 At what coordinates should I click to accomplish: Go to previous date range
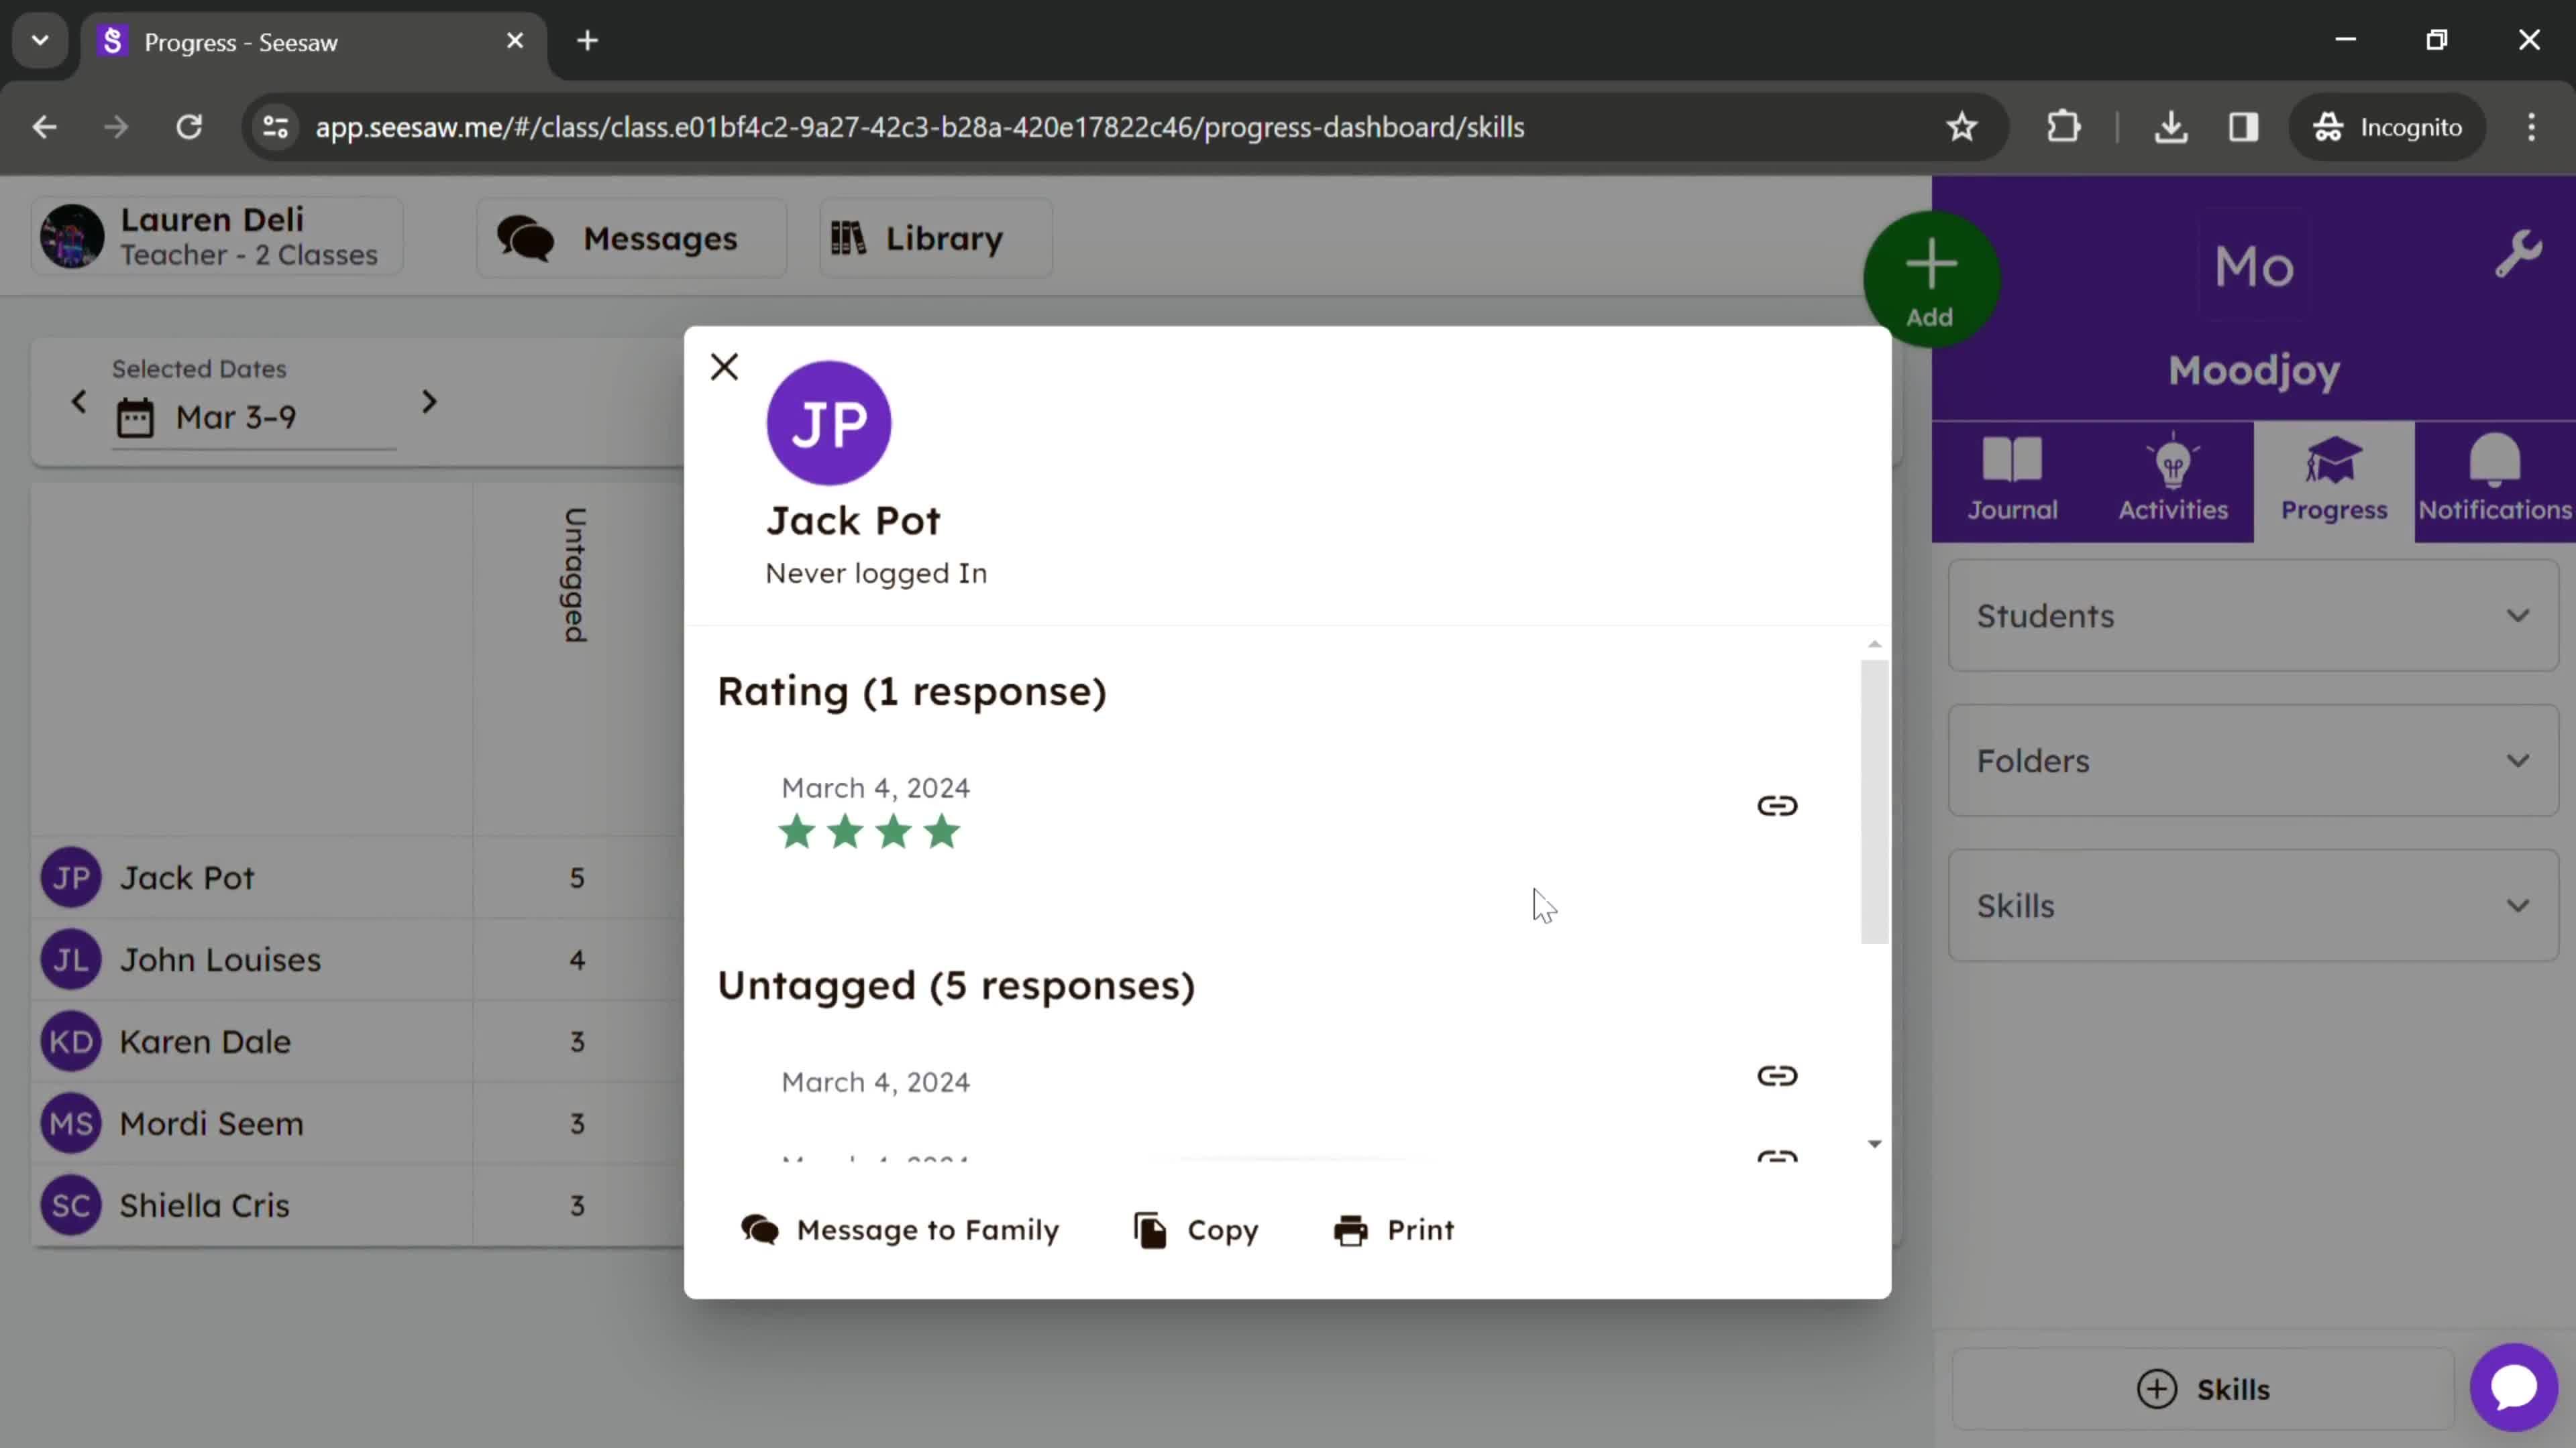click(79, 402)
